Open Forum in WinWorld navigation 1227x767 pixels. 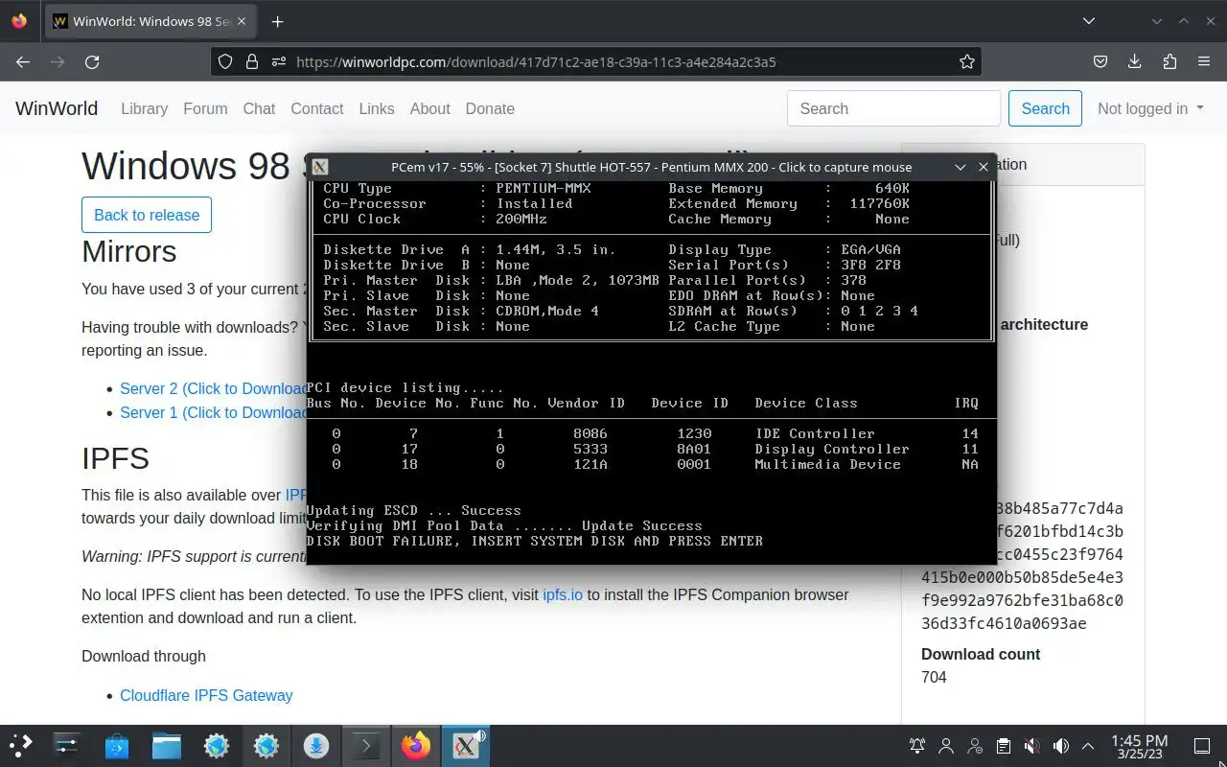pyautogui.click(x=205, y=108)
